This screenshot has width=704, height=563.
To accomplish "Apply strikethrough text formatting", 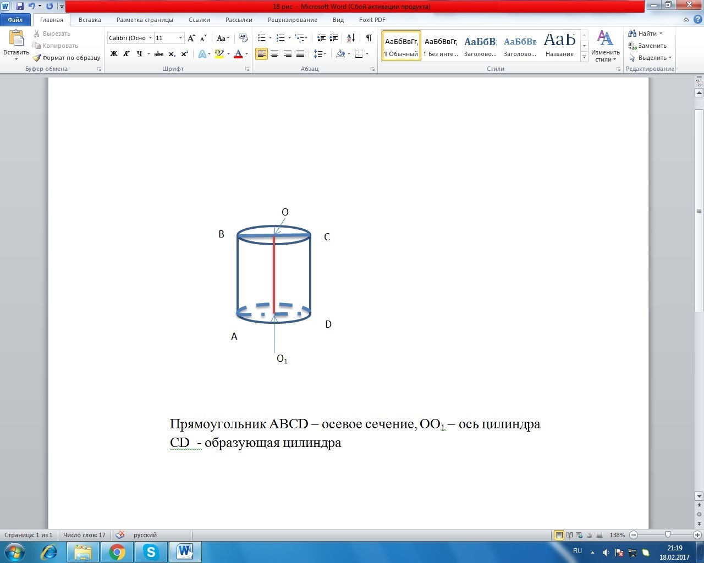I will click(x=159, y=54).
